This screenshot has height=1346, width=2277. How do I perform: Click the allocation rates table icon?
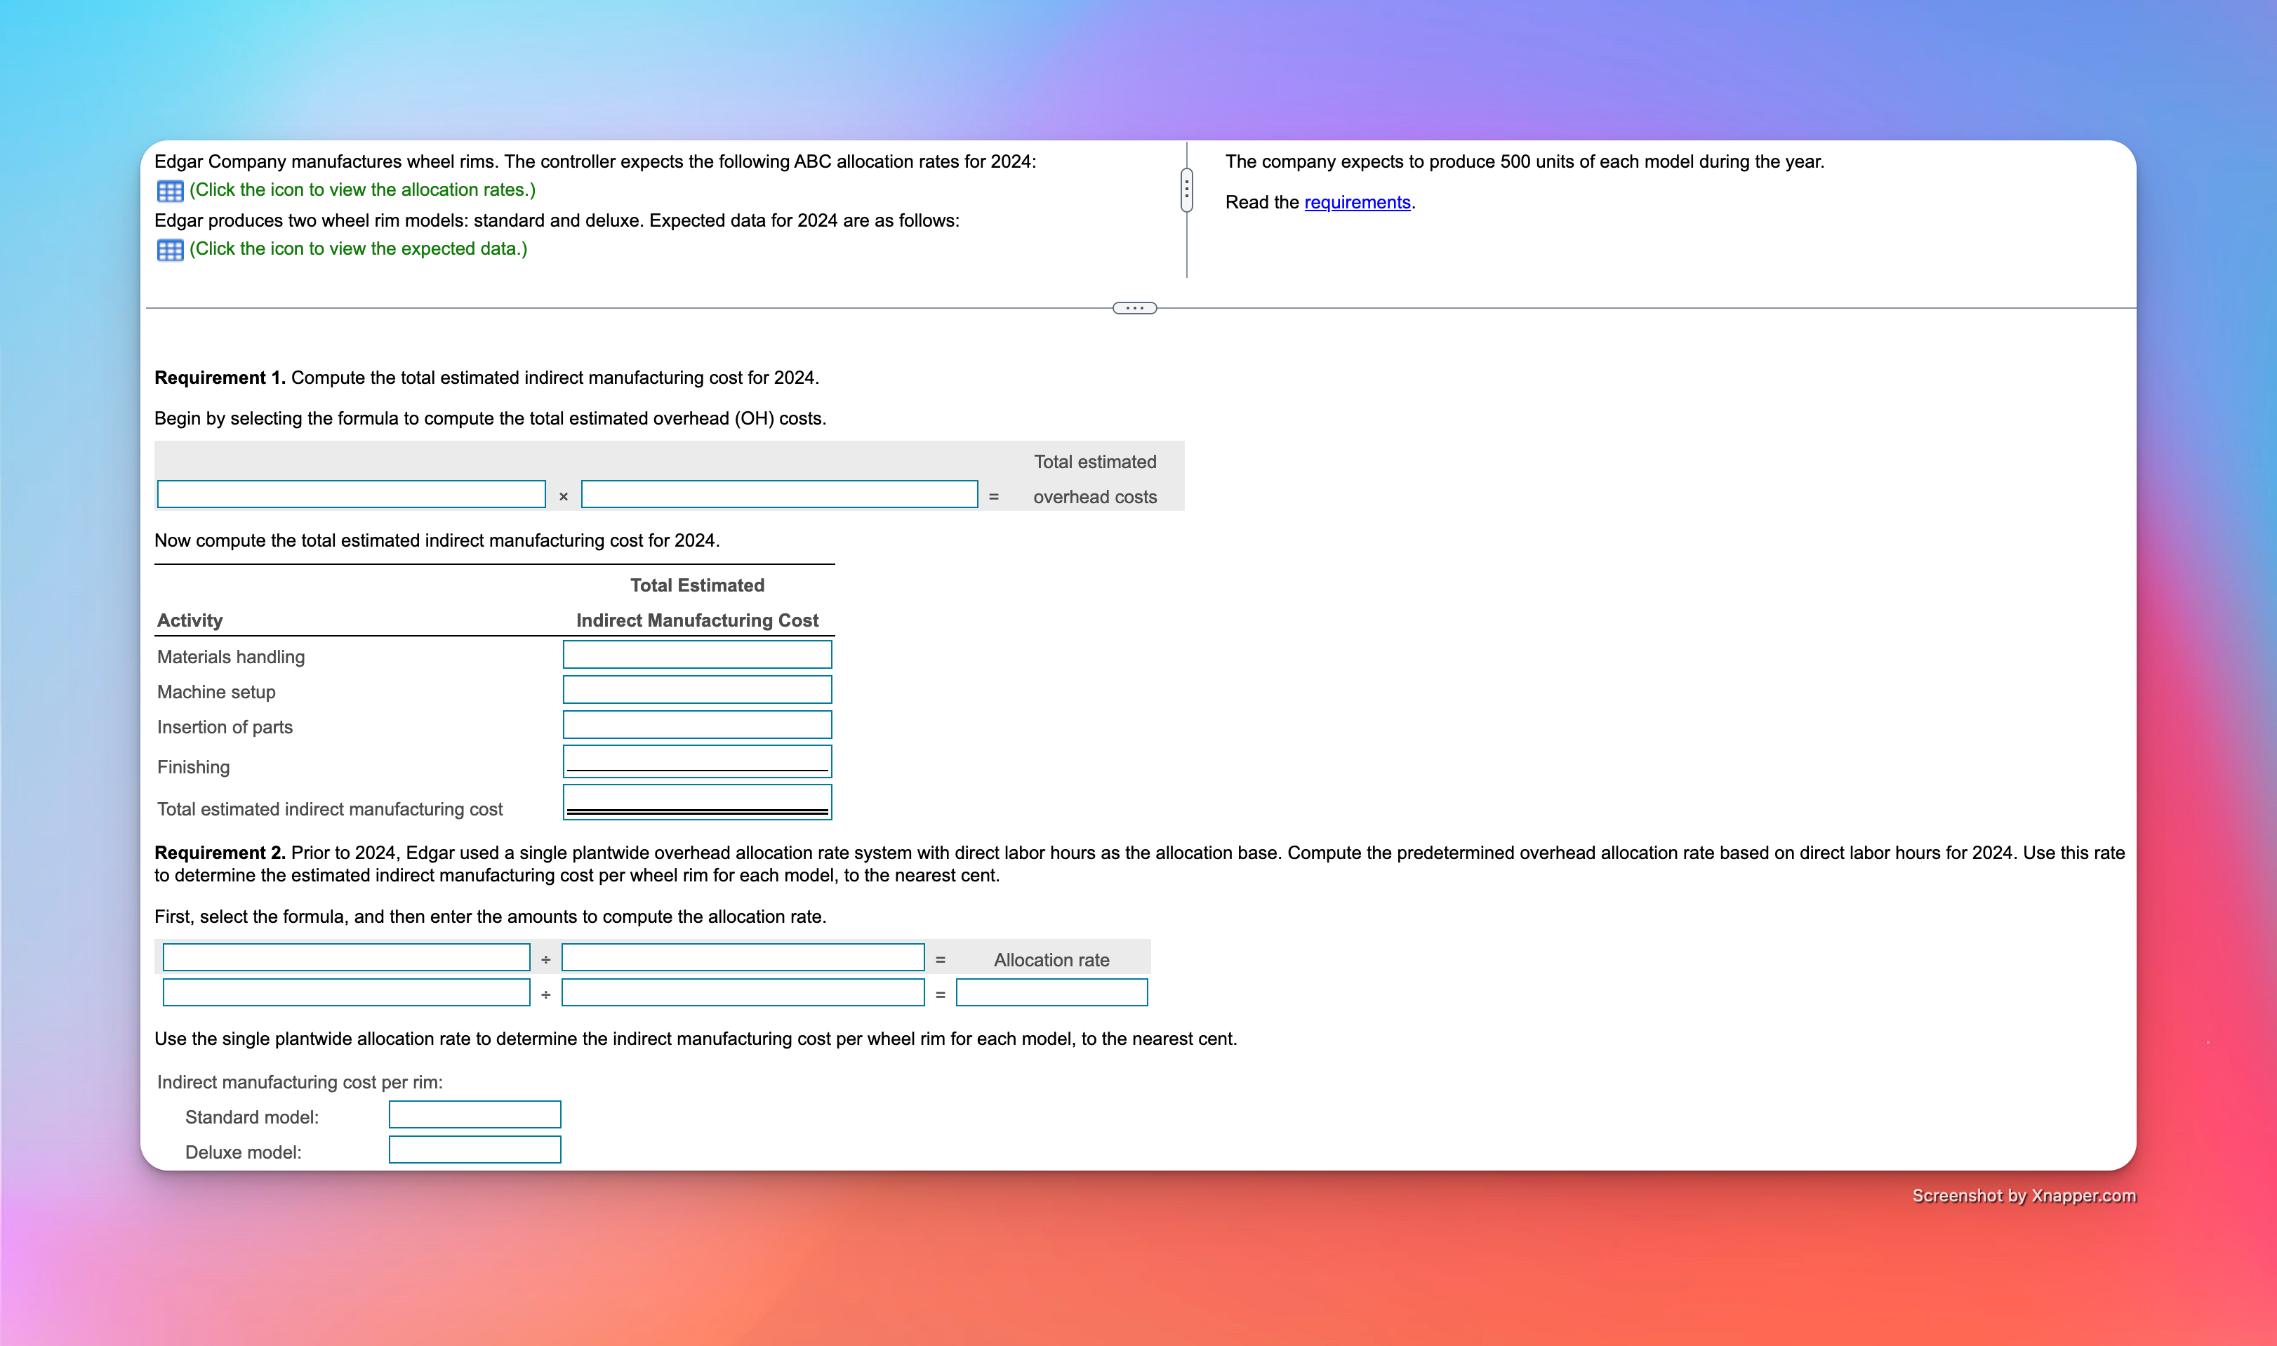[x=170, y=190]
